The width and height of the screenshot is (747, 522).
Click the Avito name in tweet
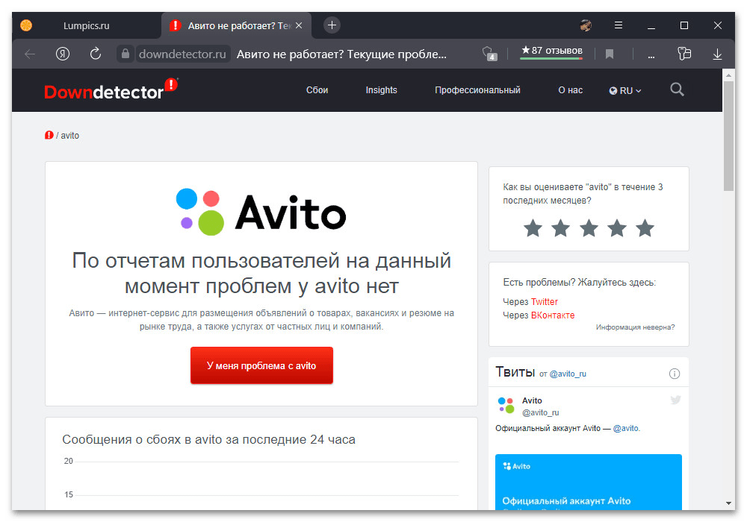tap(532, 400)
